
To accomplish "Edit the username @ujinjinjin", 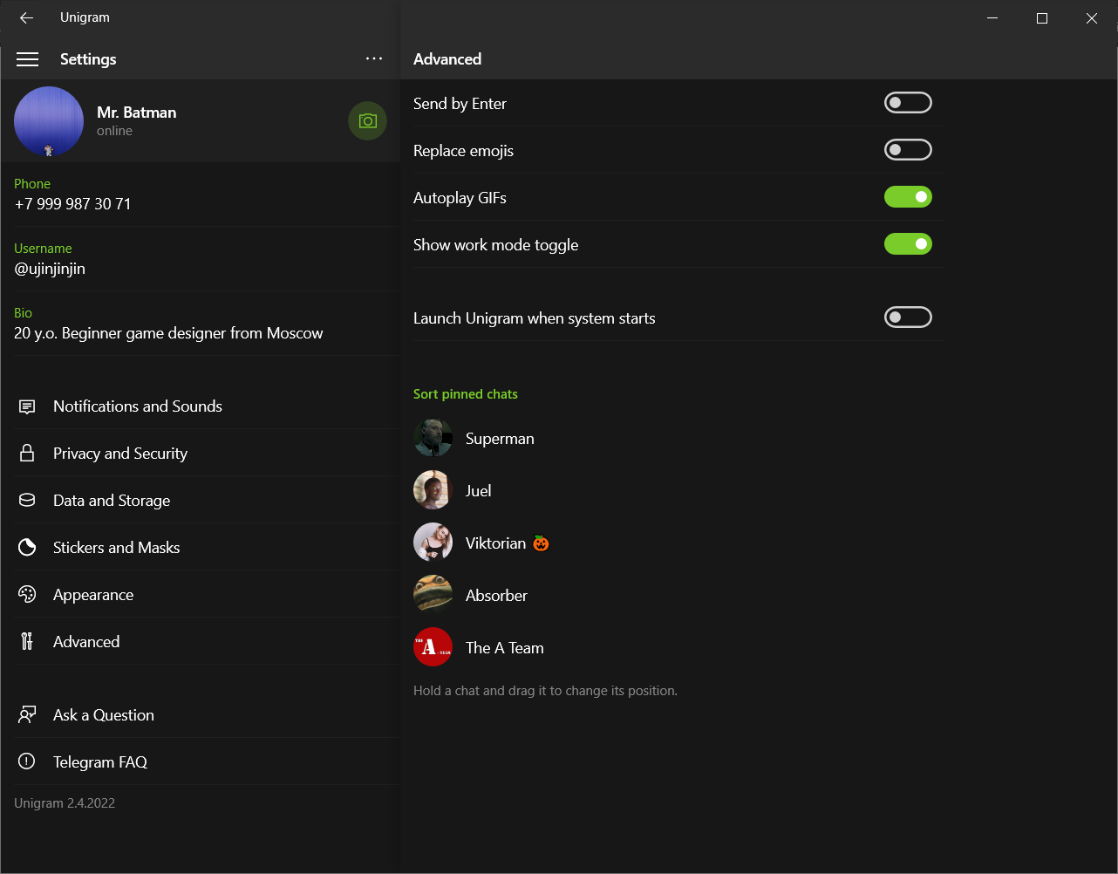I will point(50,269).
